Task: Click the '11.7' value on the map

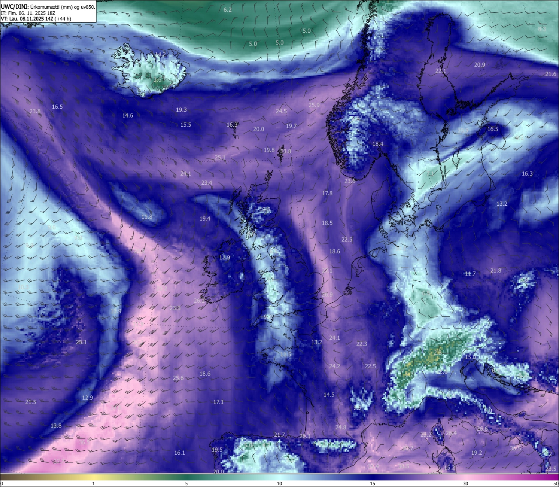Action: (x=470, y=273)
